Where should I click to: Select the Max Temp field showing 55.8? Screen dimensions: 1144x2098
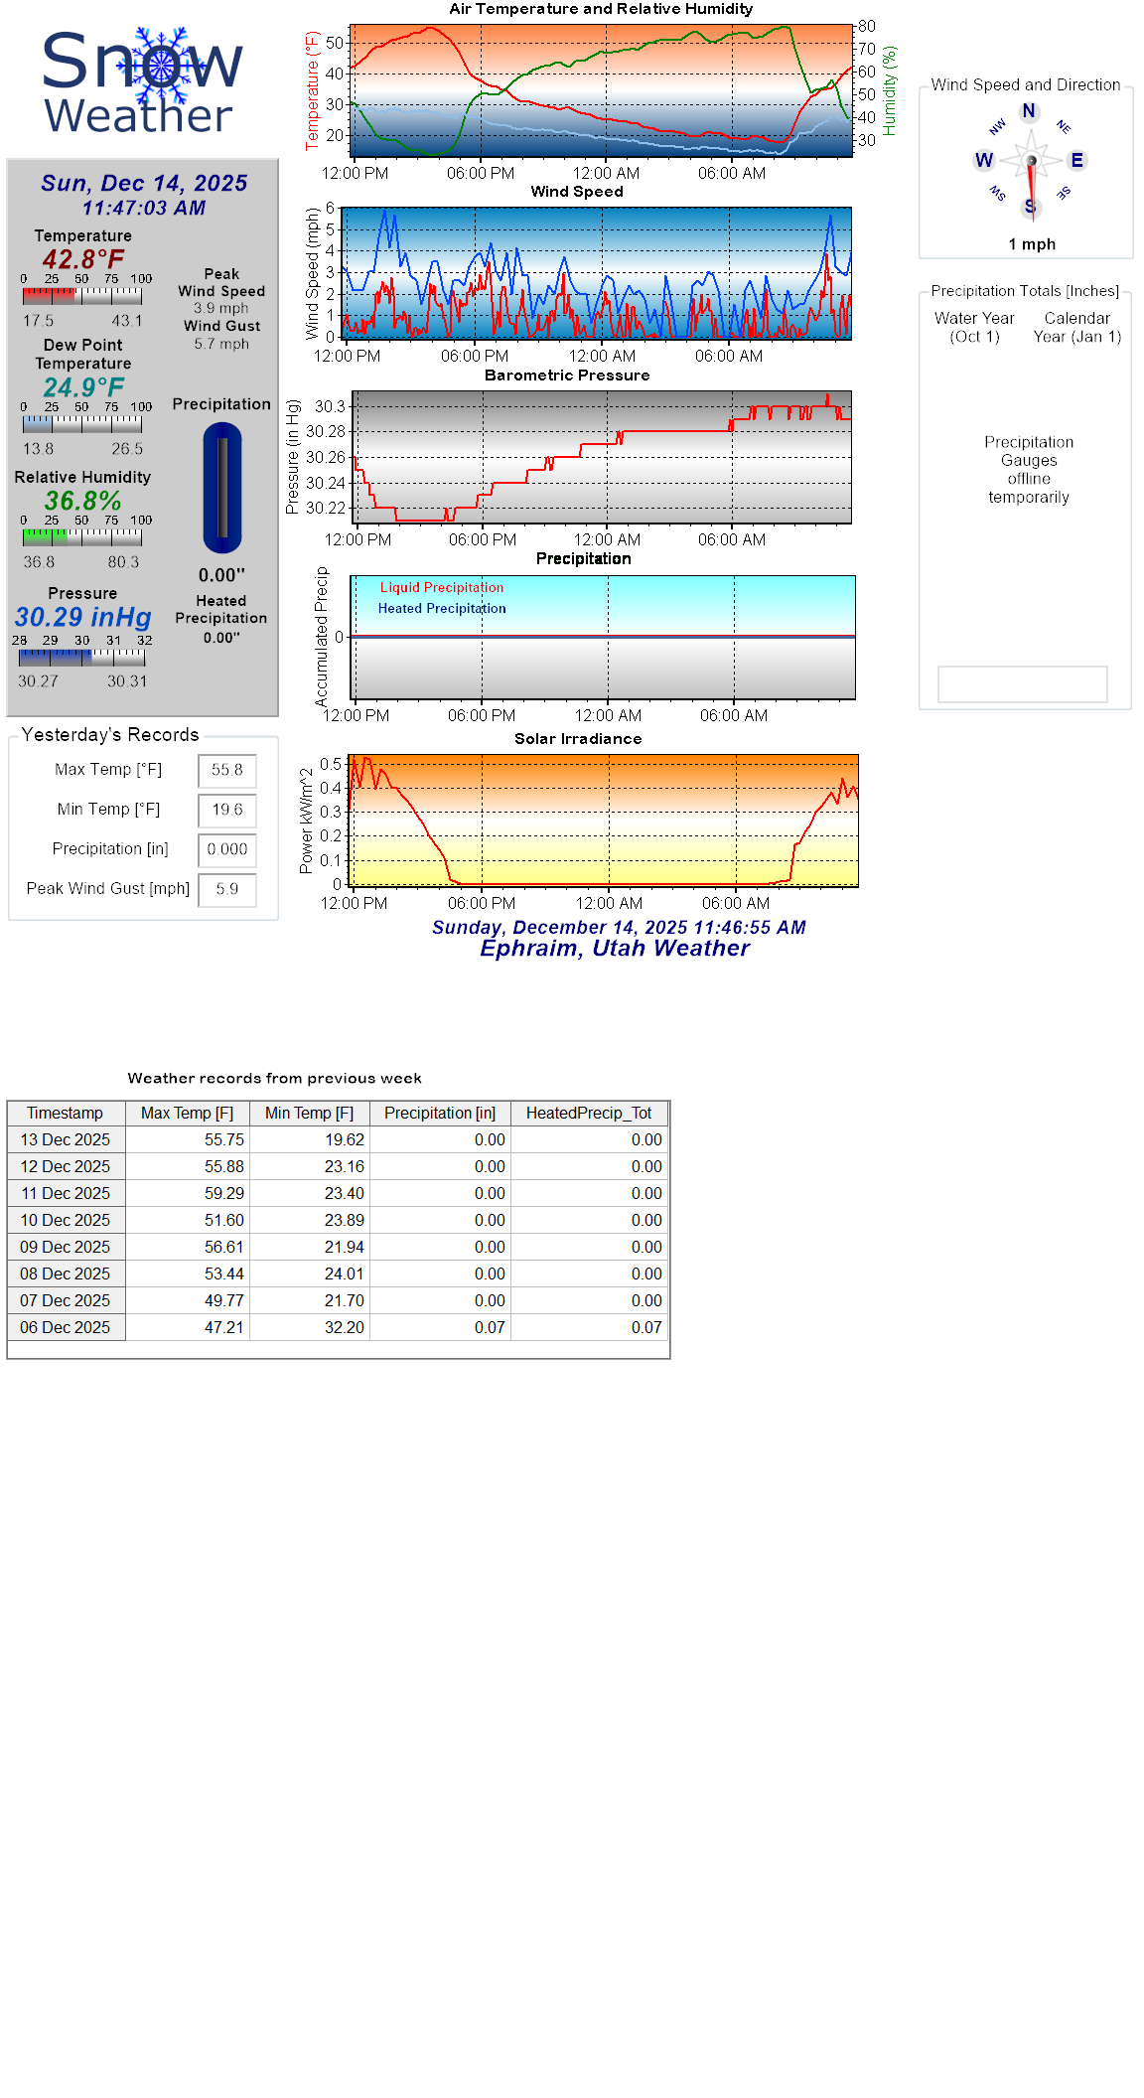point(227,770)
